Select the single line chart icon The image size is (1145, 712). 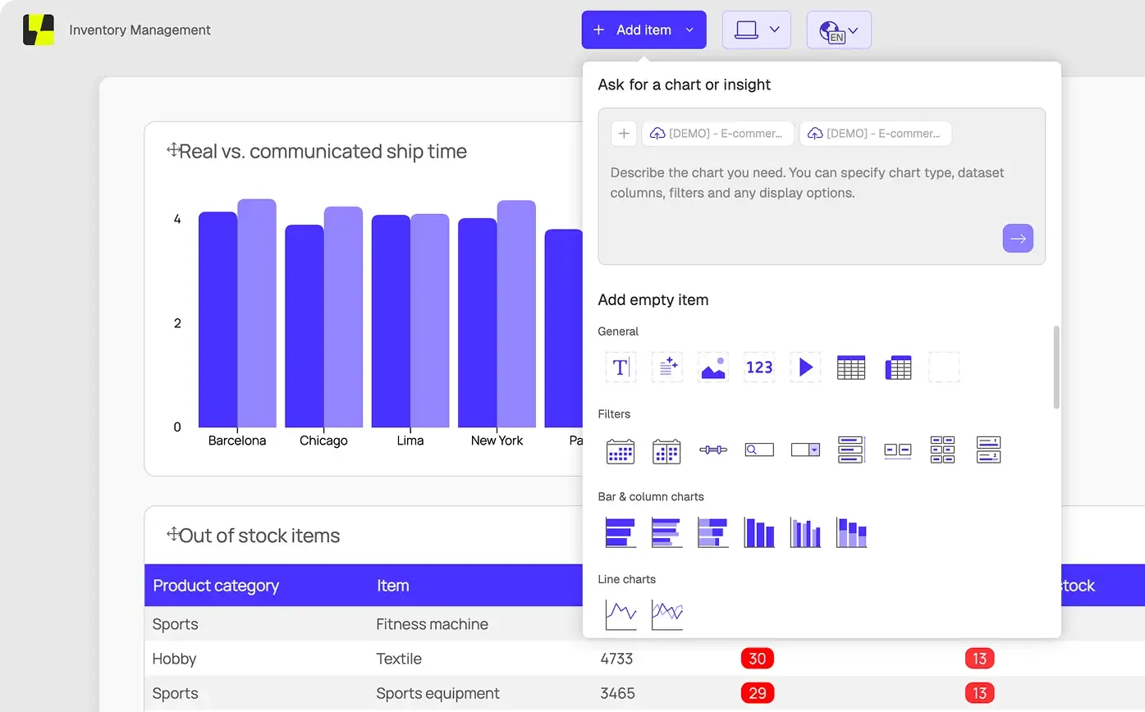coord(621,614)
